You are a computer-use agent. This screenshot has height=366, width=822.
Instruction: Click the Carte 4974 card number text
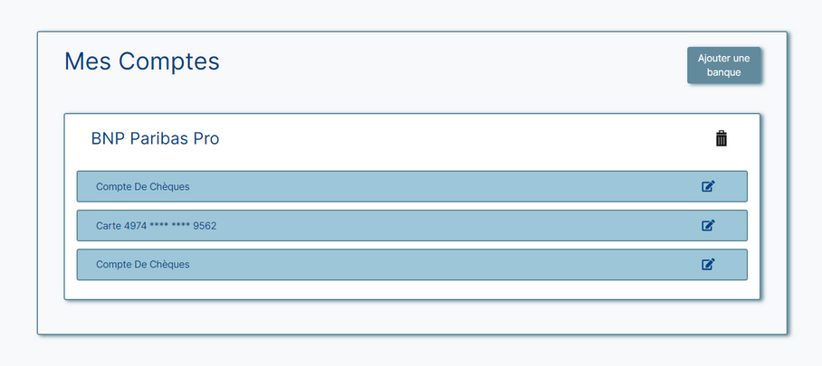157,226
